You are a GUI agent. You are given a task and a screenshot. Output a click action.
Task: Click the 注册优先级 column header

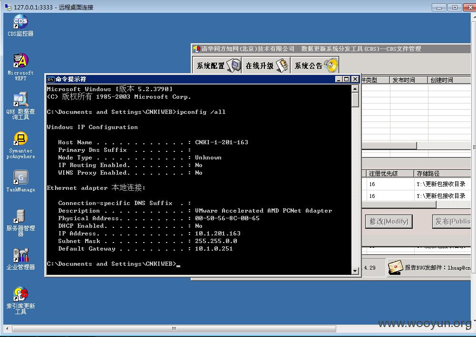point(390,174)
